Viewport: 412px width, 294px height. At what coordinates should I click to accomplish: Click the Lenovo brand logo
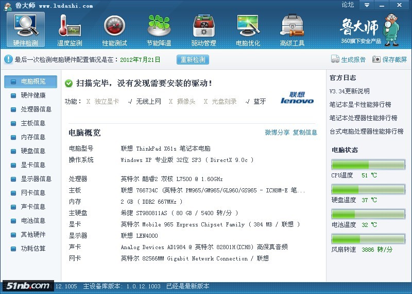[297, 98]
